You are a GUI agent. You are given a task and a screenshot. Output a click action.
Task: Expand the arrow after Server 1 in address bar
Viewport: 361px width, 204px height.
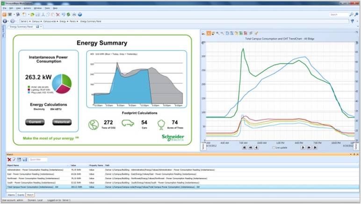coord(30,21)
